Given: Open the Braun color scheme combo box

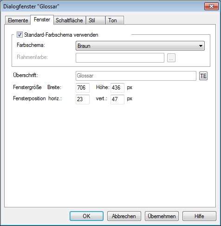Looking at the screenshot, I should point(140,46).
